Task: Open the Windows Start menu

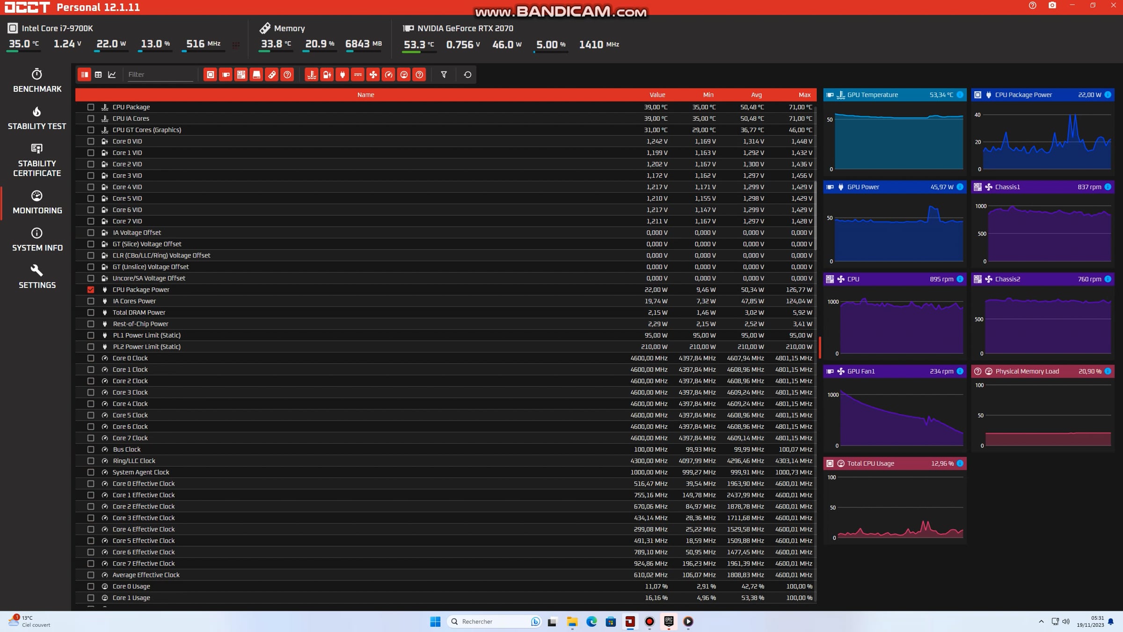Action: point(435,621)
